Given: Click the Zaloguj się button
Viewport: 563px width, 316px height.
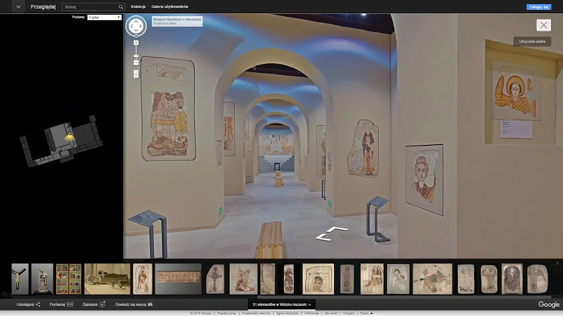Looking at the screenshot, I should pyautogui.click(x=539, y=7).
